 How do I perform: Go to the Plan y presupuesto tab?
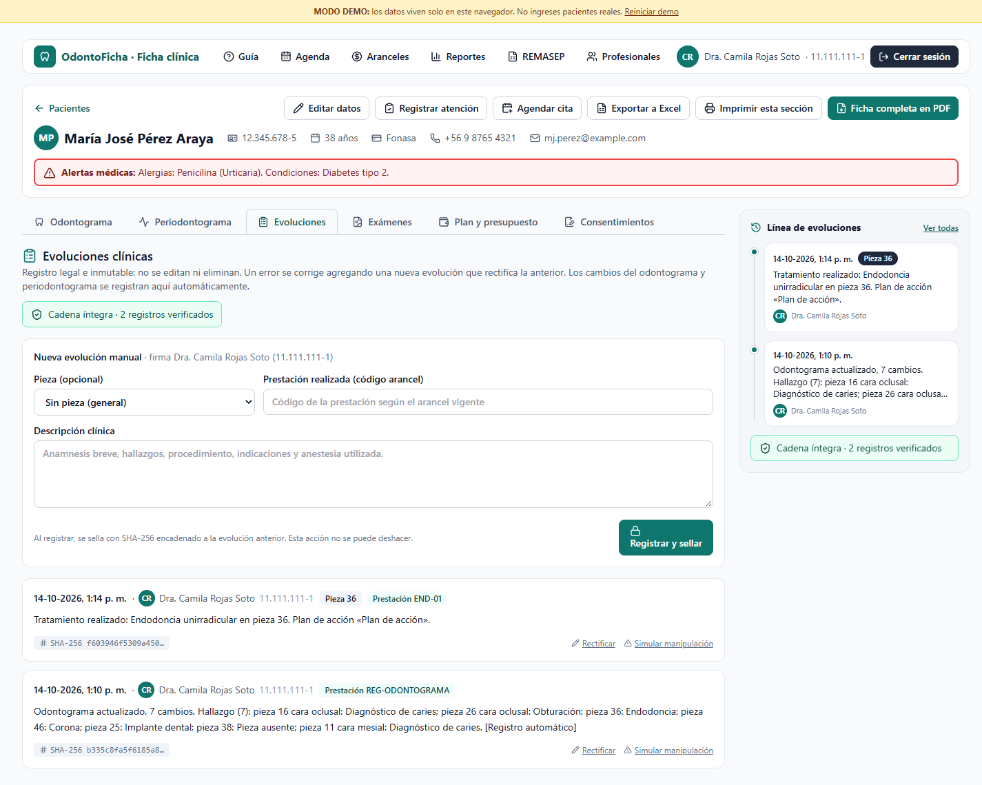pyautogui.click(x=489, y=222)
